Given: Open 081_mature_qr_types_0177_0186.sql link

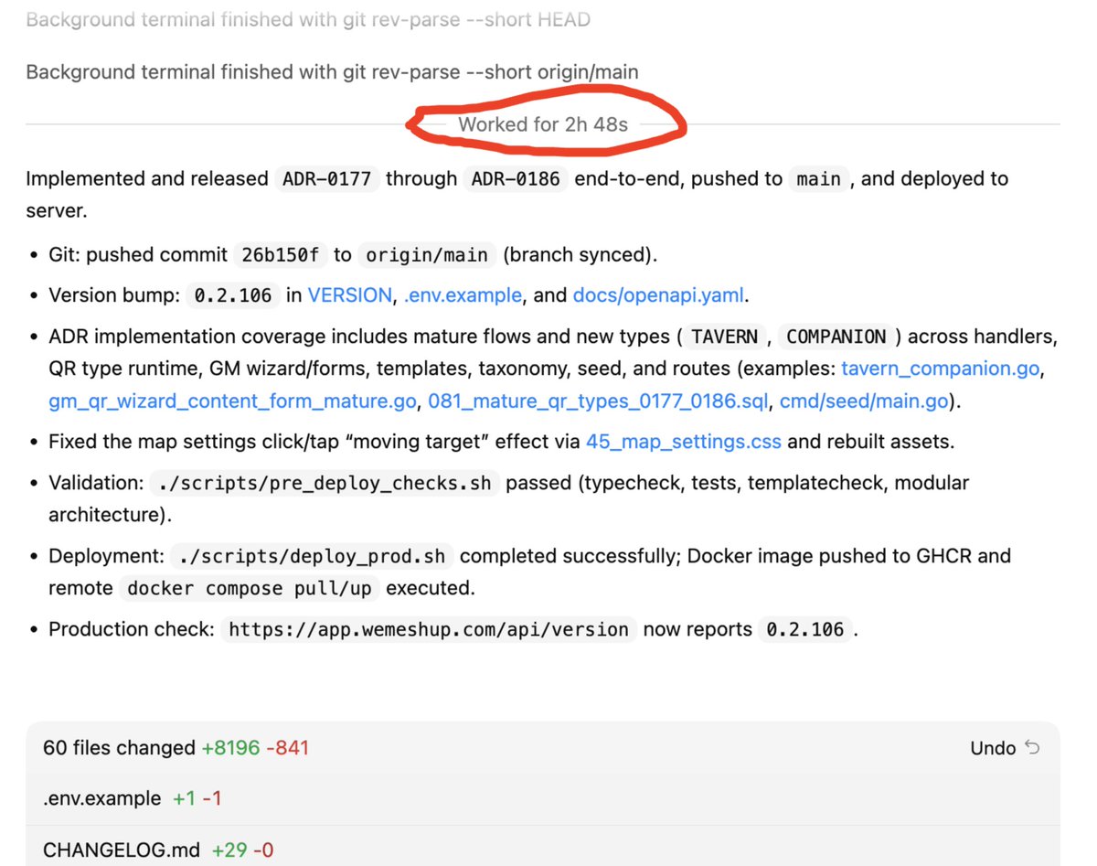Looking at the screenshot, I should coord(598,401).
